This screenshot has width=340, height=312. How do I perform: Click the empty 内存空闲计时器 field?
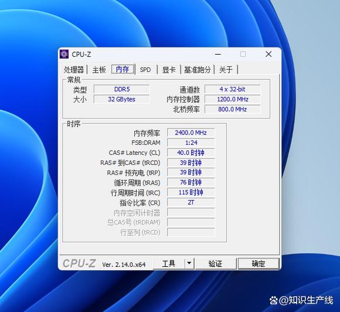point(191,212)
